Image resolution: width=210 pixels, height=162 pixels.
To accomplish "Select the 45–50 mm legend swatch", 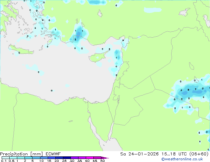I will pos(97,158).
